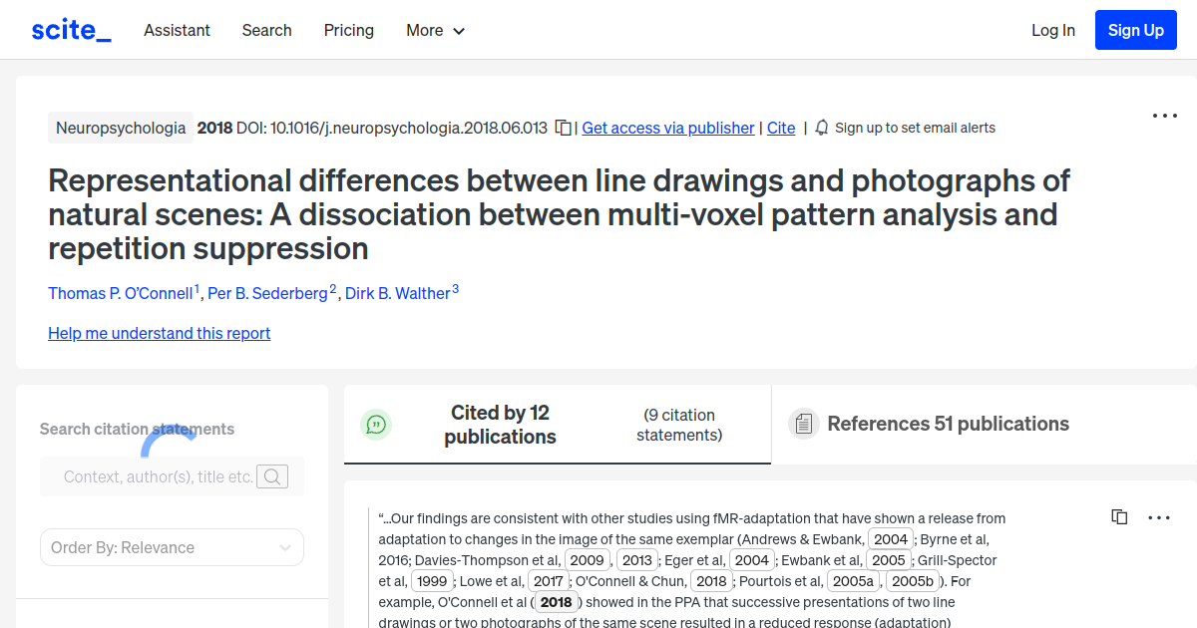1197x628 pixels.
Task: Copy the DOI using the copy icon
Action: [x=563, y=128]
